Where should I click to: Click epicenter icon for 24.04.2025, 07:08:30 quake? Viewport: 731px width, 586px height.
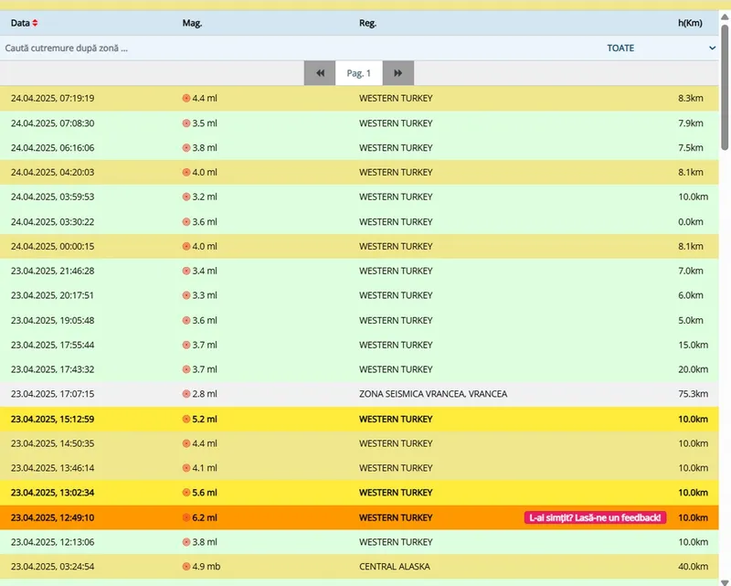pyautogui.click(x=186, y=123)
